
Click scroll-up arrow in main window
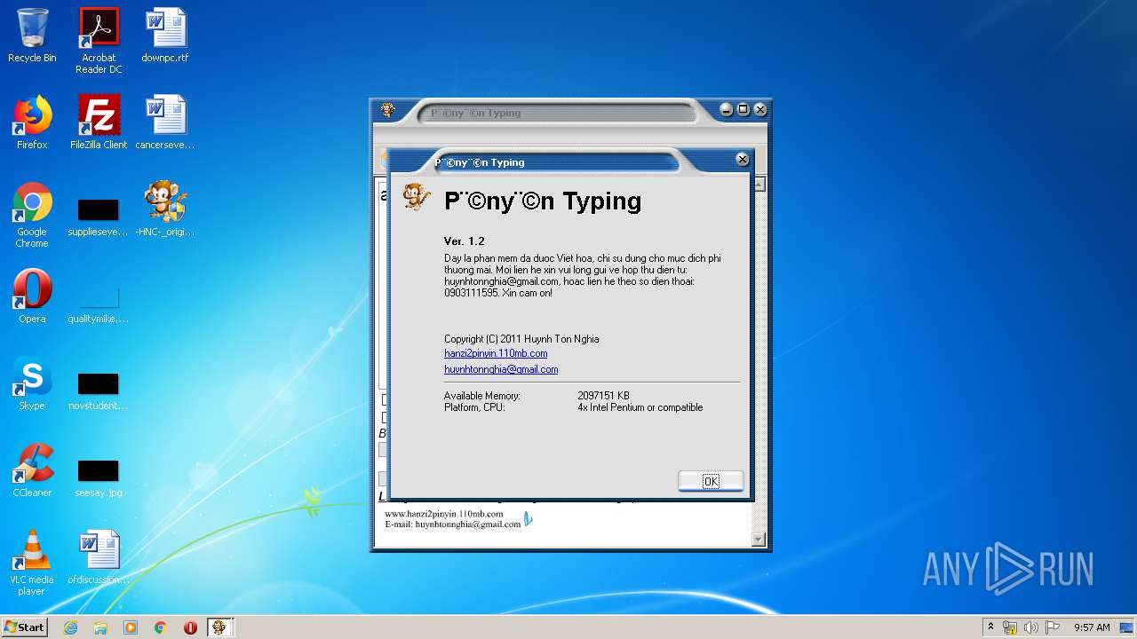(x=759, y=185)
